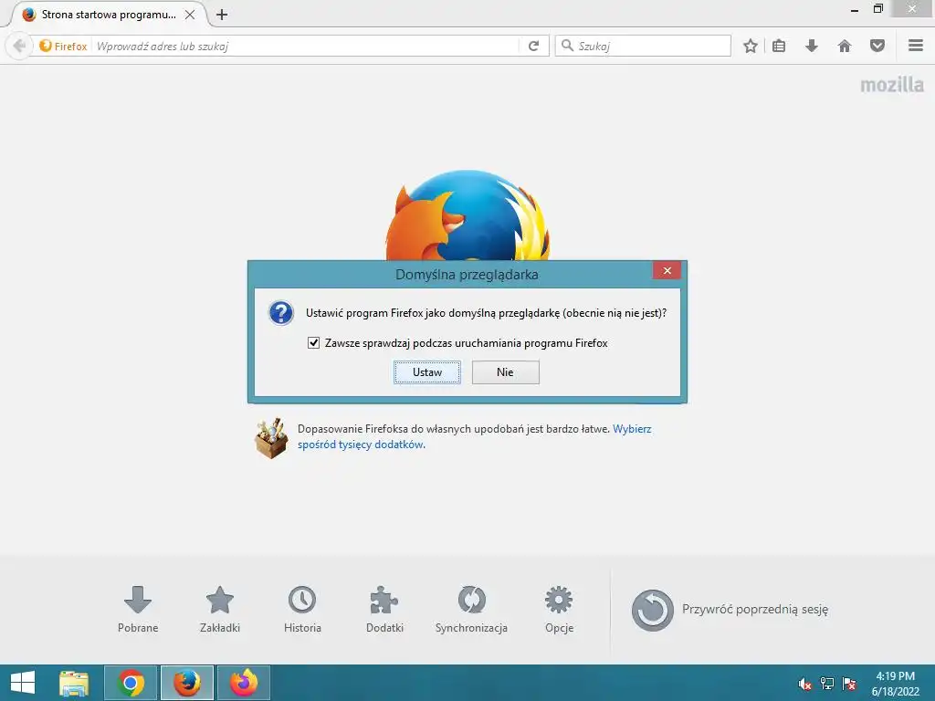Open downloads arrow in toolbar

(x=812, y=46)
